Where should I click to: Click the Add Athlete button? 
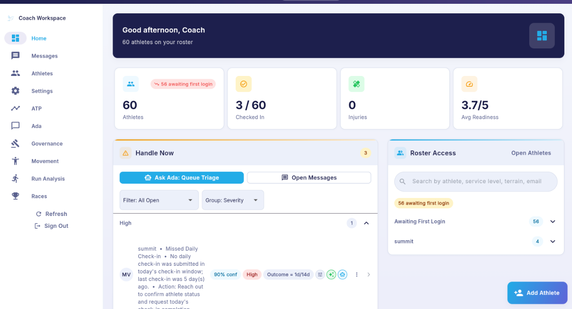[x=537, y=293]
